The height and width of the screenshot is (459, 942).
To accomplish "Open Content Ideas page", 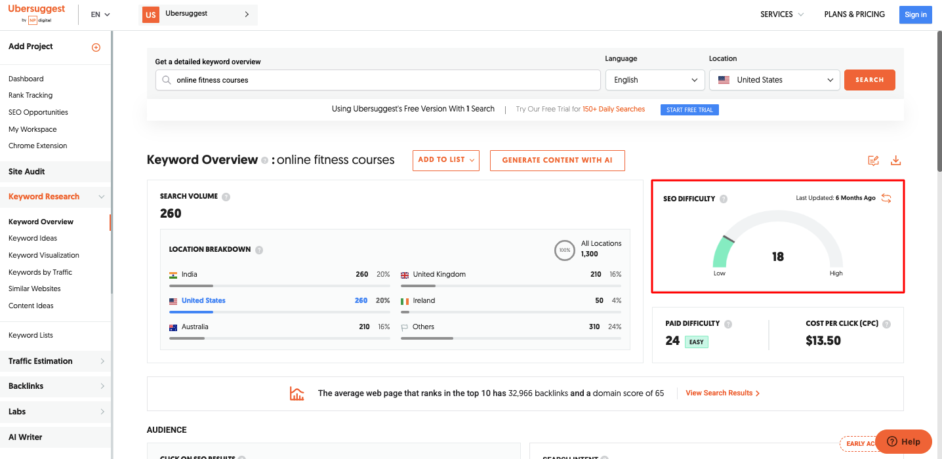I will (x=31, y=306).
